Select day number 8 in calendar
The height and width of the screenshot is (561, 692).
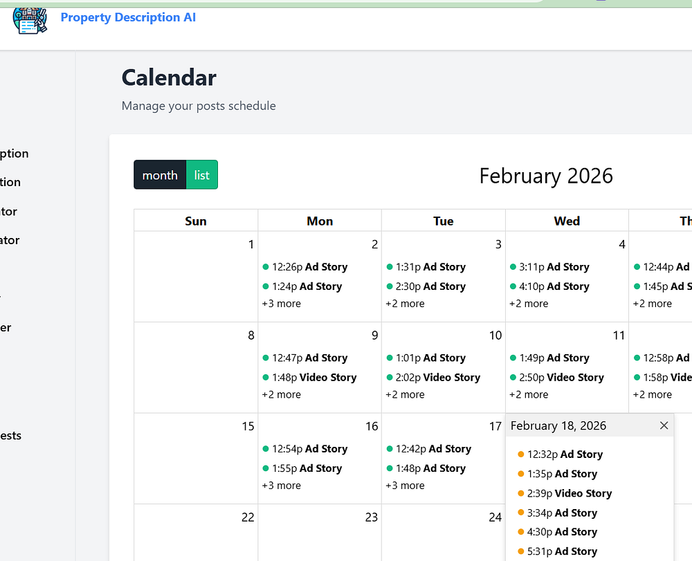pos(251,335)
